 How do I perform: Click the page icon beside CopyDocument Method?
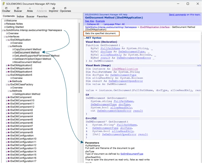tap(13, 49)
